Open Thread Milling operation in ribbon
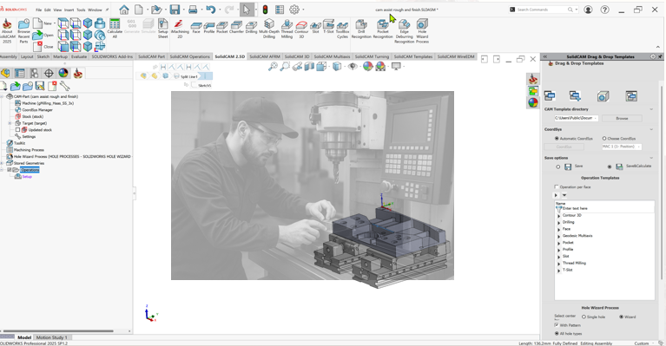This screenshot has width=666, height=346. [287, 29]
